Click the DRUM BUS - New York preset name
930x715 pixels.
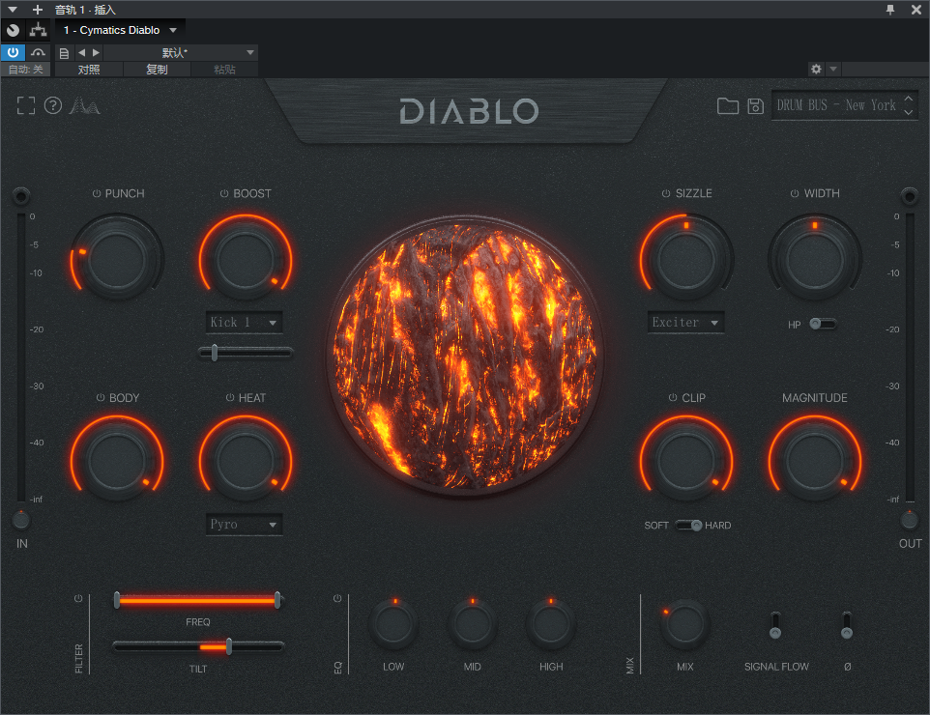click(836, 105)
